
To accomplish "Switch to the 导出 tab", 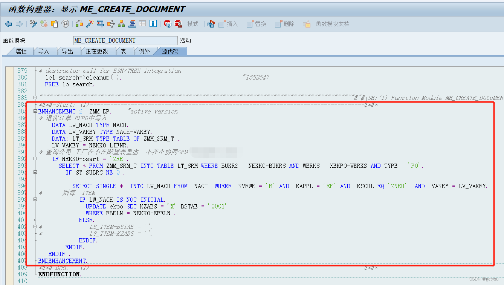I will coord(67,51).
